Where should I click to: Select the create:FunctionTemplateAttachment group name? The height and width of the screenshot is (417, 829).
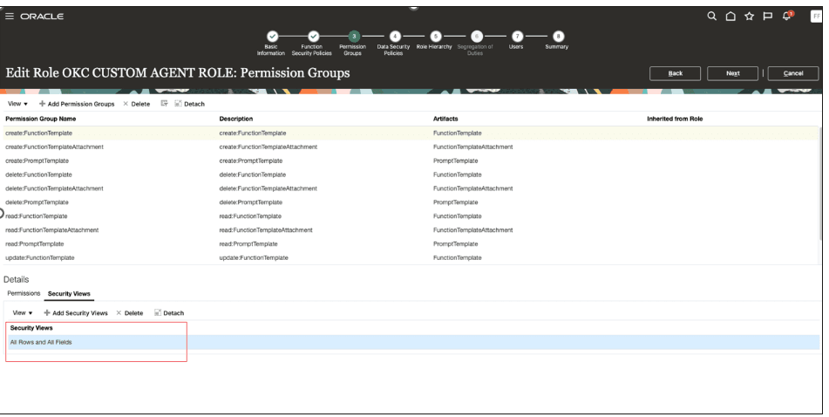[54, 147]
